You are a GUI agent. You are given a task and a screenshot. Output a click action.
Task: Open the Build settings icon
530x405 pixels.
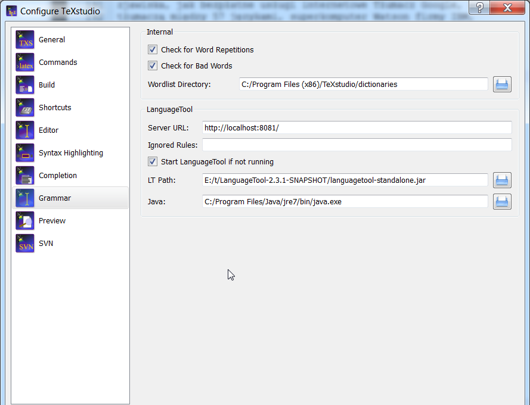[x=24, y=85]
